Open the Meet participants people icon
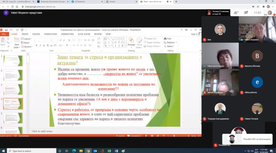Image resolution: width=276 pixels, height=153 pixels. [x=236, y=13]
